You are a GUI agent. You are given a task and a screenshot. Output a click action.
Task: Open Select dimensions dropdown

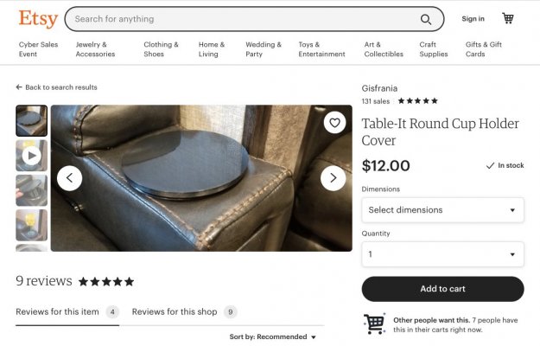pos(442,210)
